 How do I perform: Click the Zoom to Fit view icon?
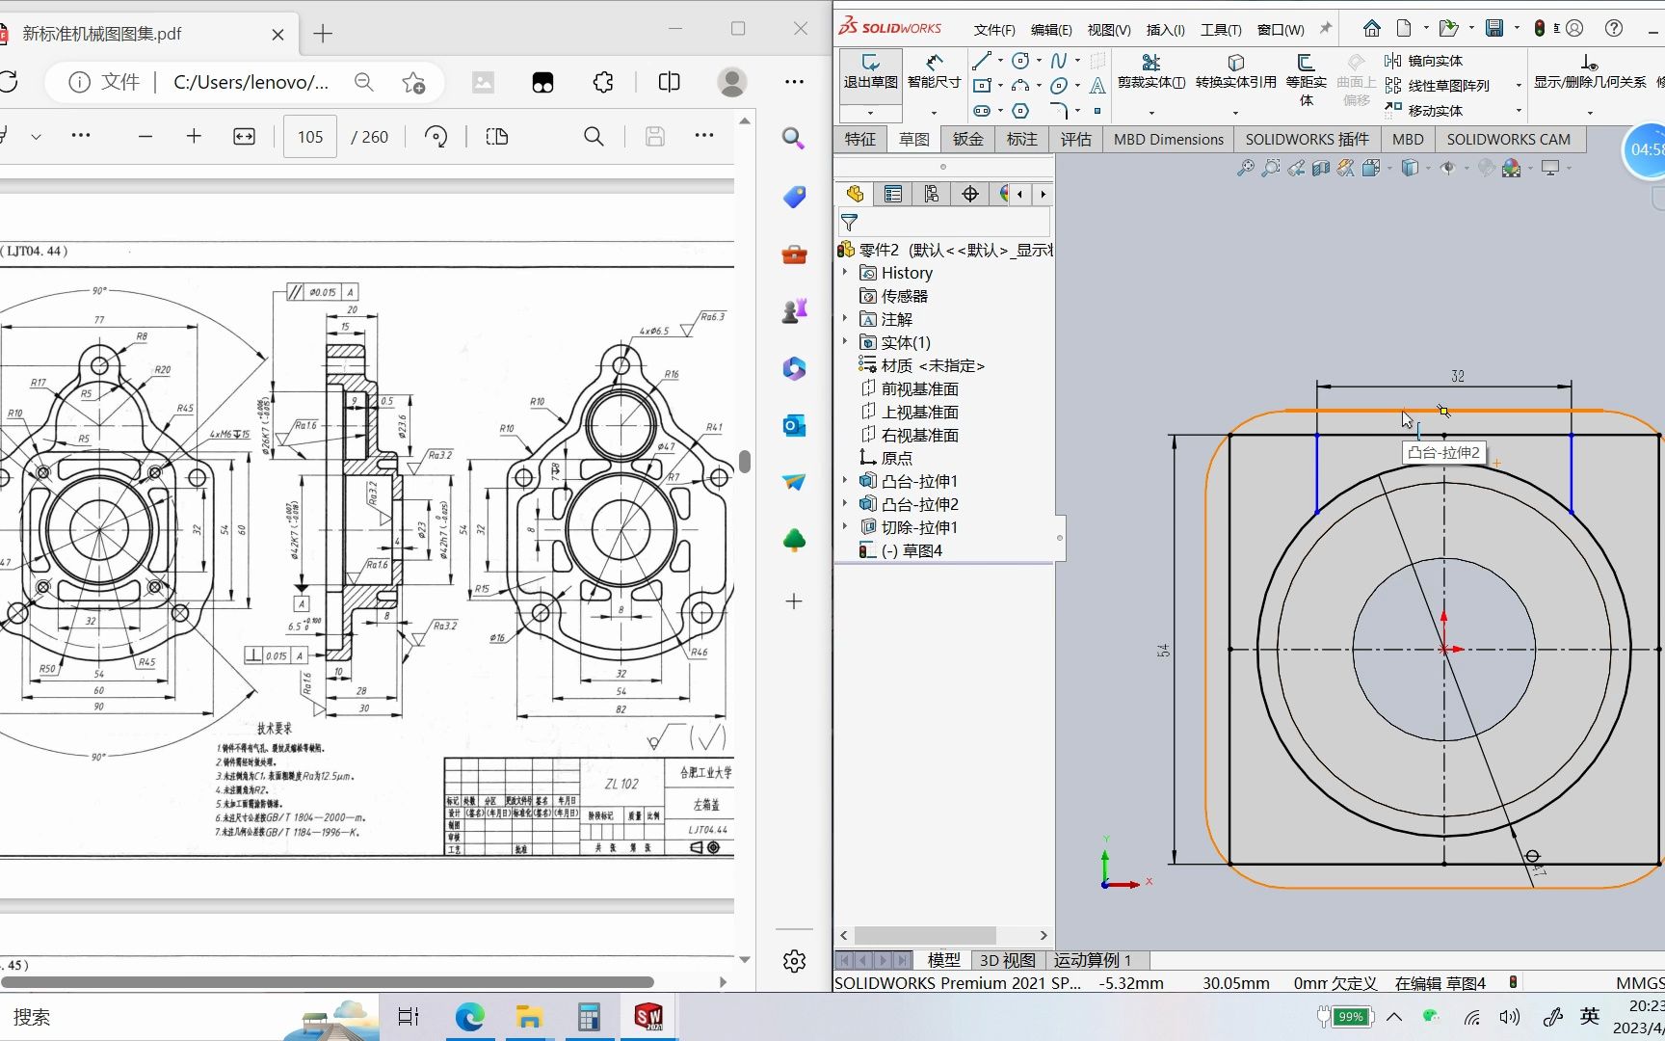click(x=1246, y=169)
